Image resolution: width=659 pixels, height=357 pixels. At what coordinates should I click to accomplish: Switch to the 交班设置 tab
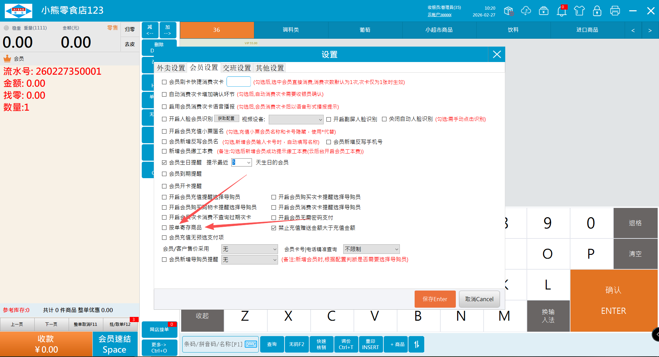237,68
